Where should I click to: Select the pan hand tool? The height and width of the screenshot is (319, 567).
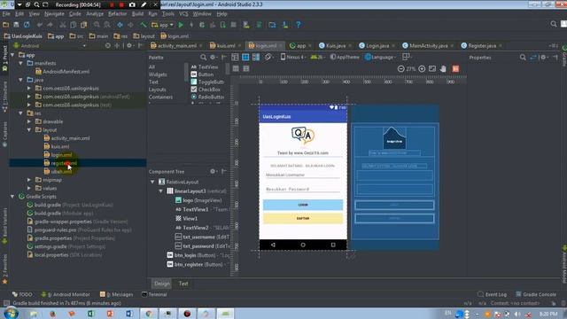point(443,69)
